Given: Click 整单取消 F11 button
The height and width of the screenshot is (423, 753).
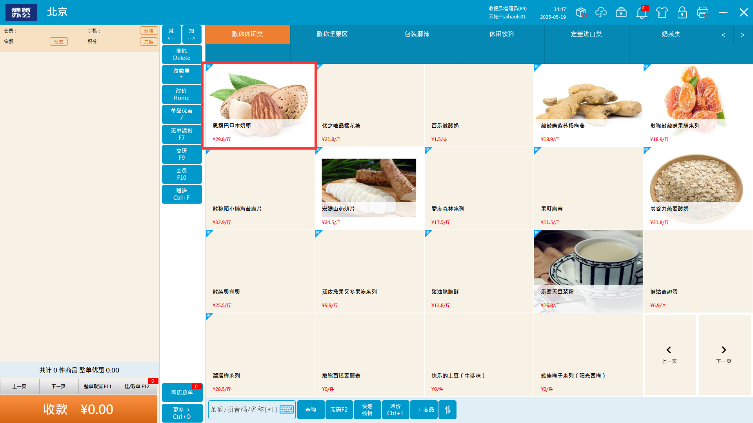Looking at the screenshot, I should pos(98,387).
